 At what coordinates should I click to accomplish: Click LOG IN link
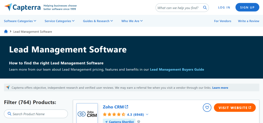tap(224, 7)
